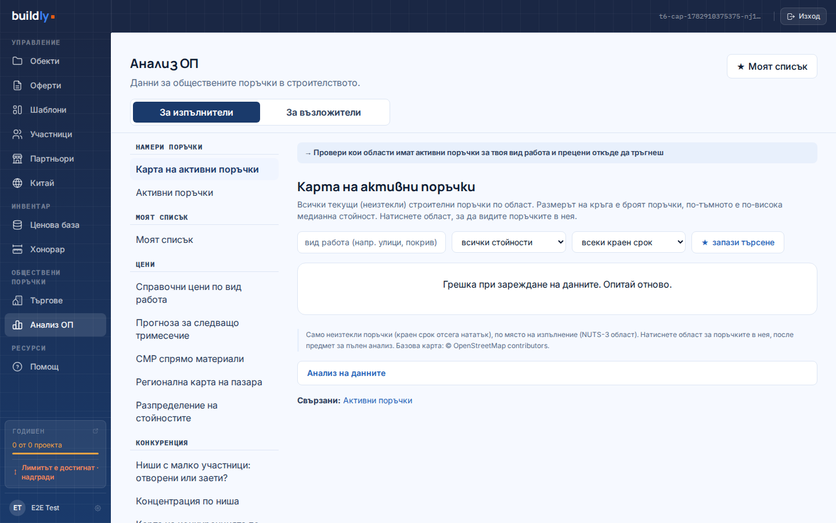Screen dimensions: 836x523
Task: Click the orange projects progress bar
Action: [x=55, y=453]
